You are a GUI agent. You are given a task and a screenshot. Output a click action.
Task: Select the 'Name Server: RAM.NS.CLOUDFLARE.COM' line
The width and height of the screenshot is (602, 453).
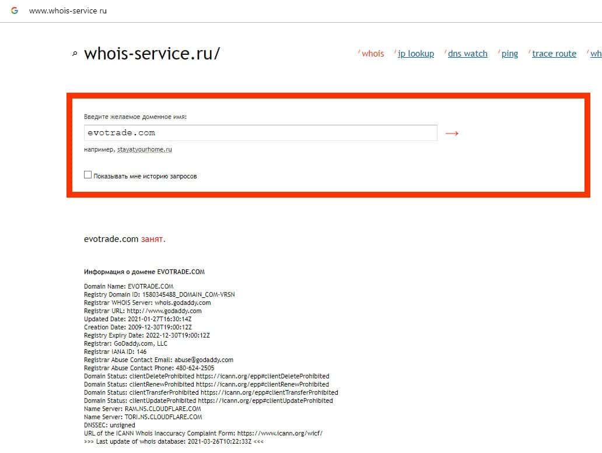[x=142, y=409]
